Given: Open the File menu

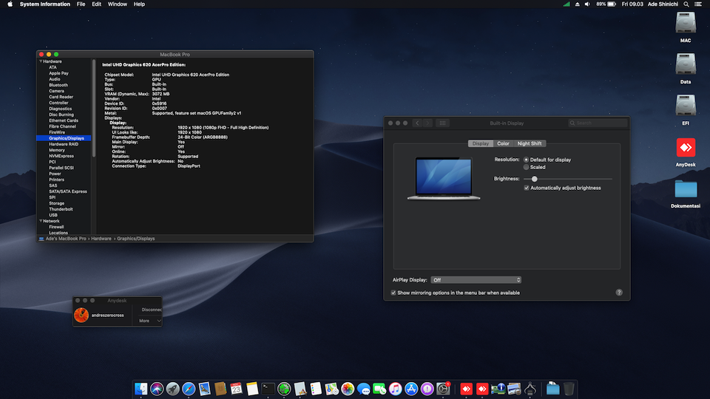Looking at the screenshot, I should [81, 4].
